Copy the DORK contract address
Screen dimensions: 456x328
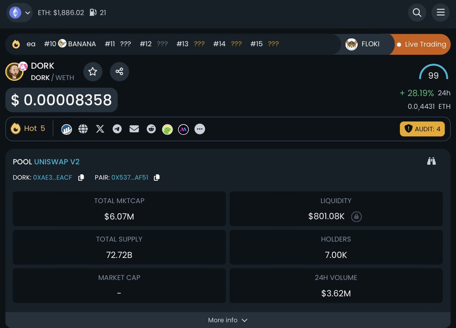[x=81, y=178]
